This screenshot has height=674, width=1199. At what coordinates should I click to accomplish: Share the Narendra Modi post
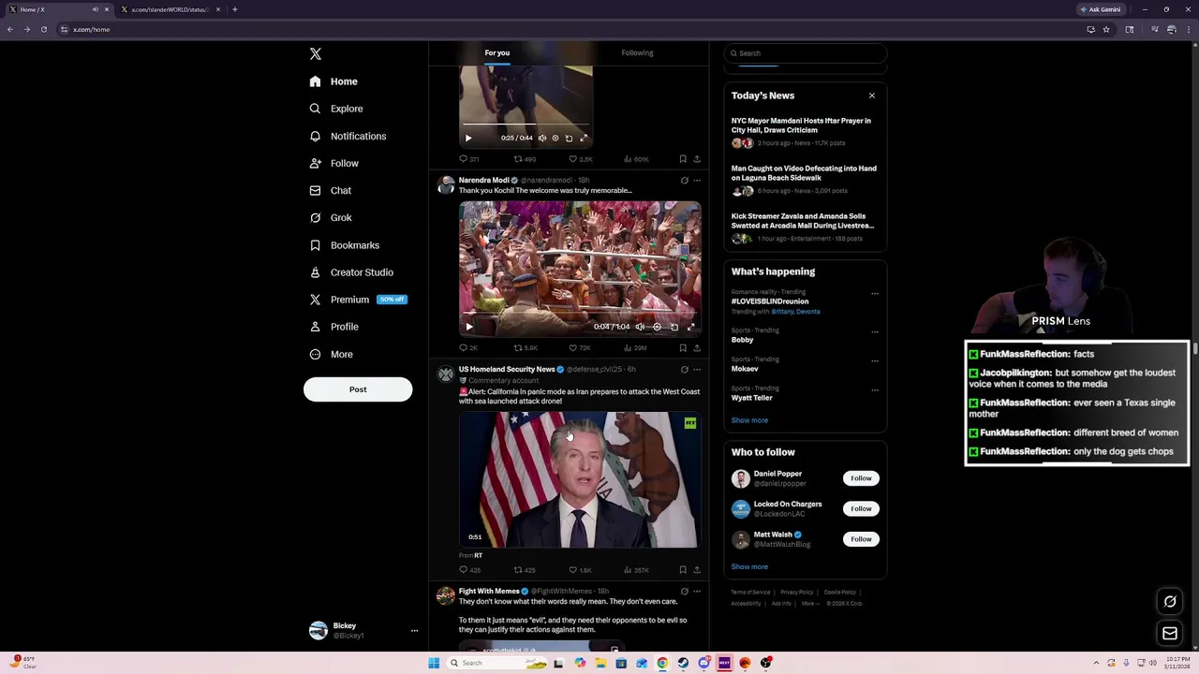[696, 347]
